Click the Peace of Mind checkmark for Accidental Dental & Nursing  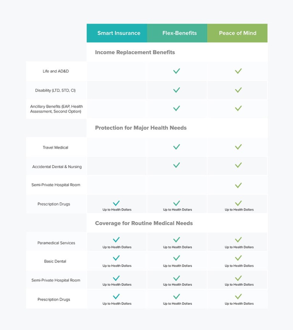click(x=238, y=165)
